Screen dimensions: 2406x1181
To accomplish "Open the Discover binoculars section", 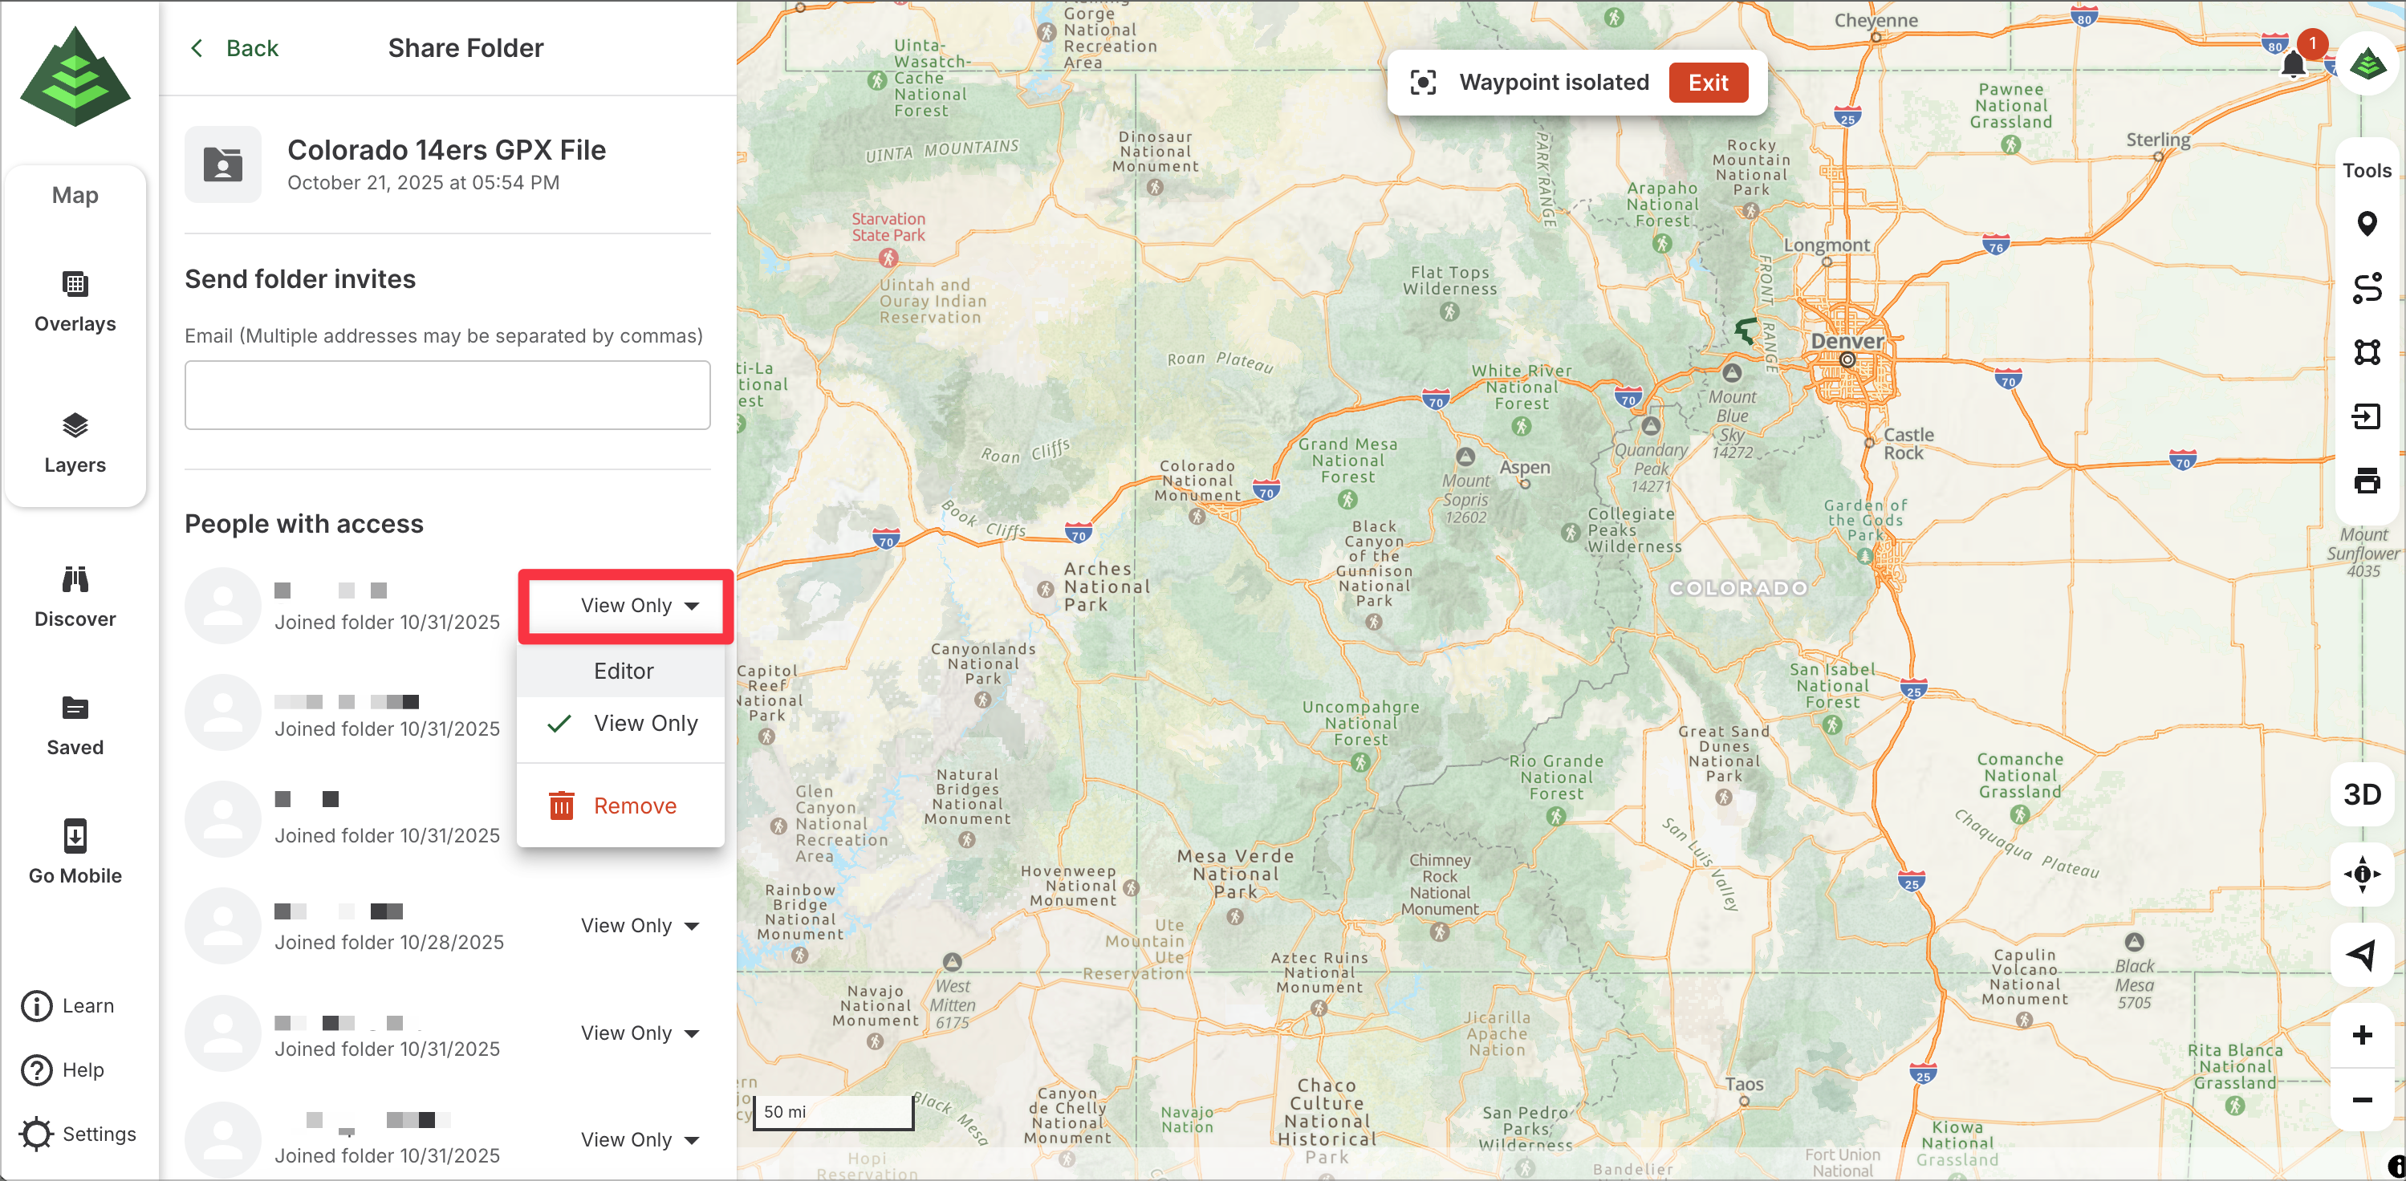I will pos(75,597).
